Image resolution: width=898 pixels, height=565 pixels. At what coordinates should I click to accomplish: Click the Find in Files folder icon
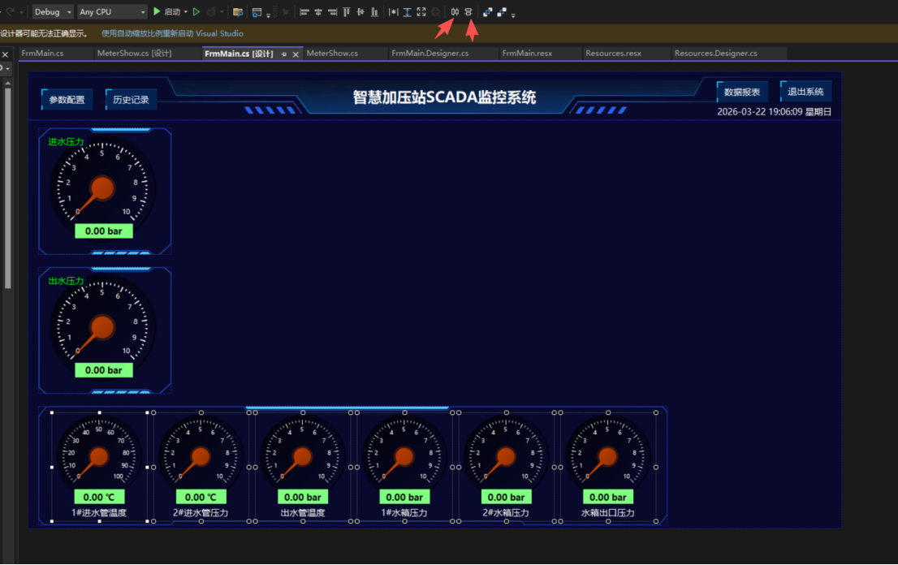point(238,12)
